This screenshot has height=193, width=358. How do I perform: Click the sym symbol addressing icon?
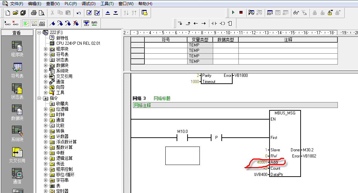(x=94, y=23)
